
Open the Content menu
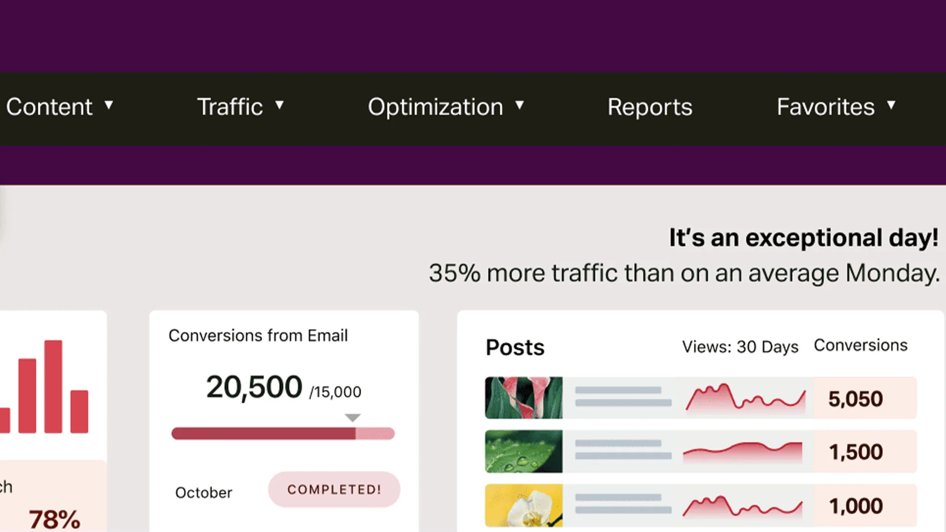coord(49,107)
